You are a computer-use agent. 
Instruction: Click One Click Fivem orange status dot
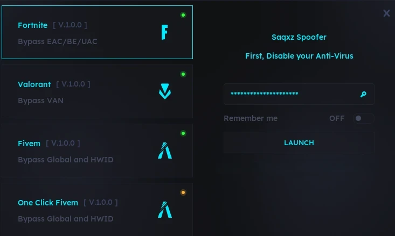[x=183, y=192]
